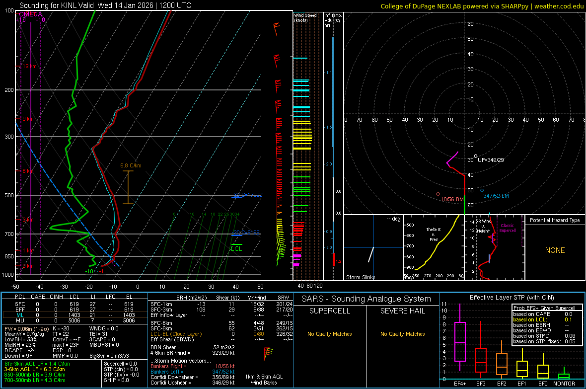Click the 'SR Wind v. Height' plot label
Screen dimensions: 586x389
pyautogui.click(x=483, y=226)
